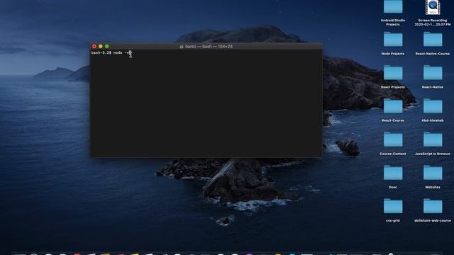This screenshot has height=255, width=454.
Task: Close the Terminal window with red button
Action: [x=94, y=46]
